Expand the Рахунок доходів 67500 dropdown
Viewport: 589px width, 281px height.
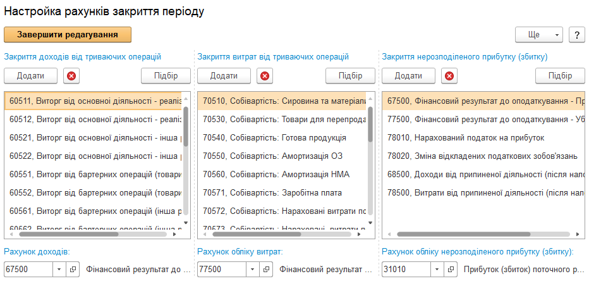(x=59, y=270)
